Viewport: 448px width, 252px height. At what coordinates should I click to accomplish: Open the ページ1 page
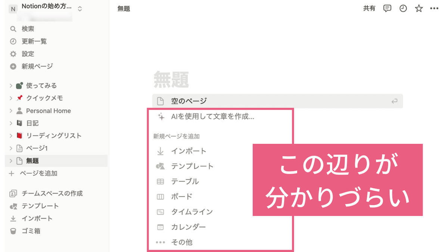tap(37, 148)
